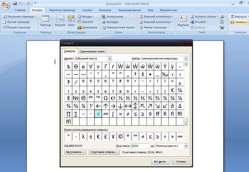
Task: Insert a Blank page (Пустая страница)
Action: (x=16, y=22)
